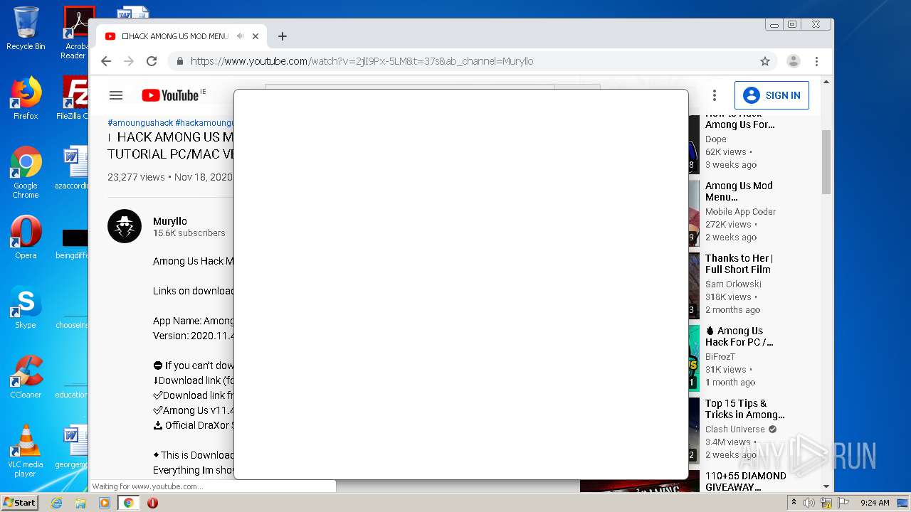
Task: Open Windows Media Player on taskbar
Action: 104,503
